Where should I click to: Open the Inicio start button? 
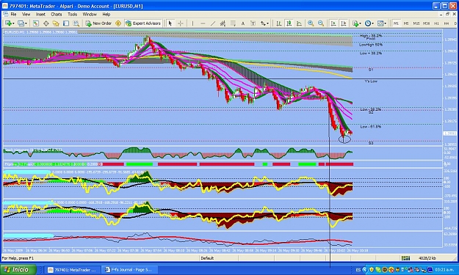pos(18,269)
